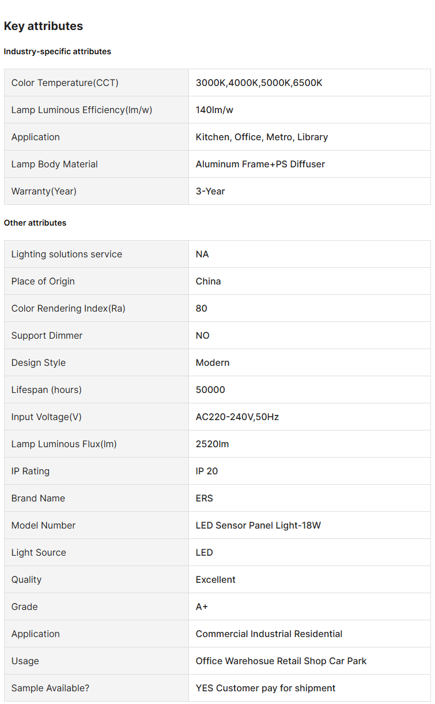Viewport: 435px width, 704px height.
Task: Click the 50000 lifespan hours value
Action: pos(210,390)
